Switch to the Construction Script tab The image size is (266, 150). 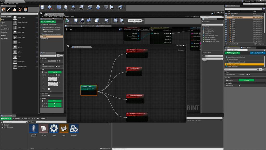click(88, 26)
